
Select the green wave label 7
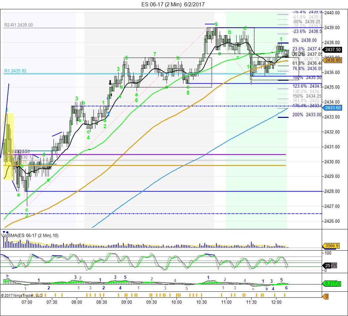(x=155, y=54)
